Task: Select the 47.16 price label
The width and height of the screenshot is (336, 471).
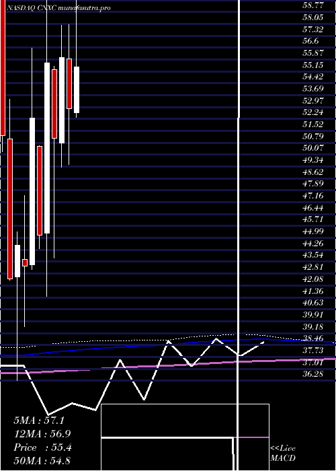Action: pos(313,196)
